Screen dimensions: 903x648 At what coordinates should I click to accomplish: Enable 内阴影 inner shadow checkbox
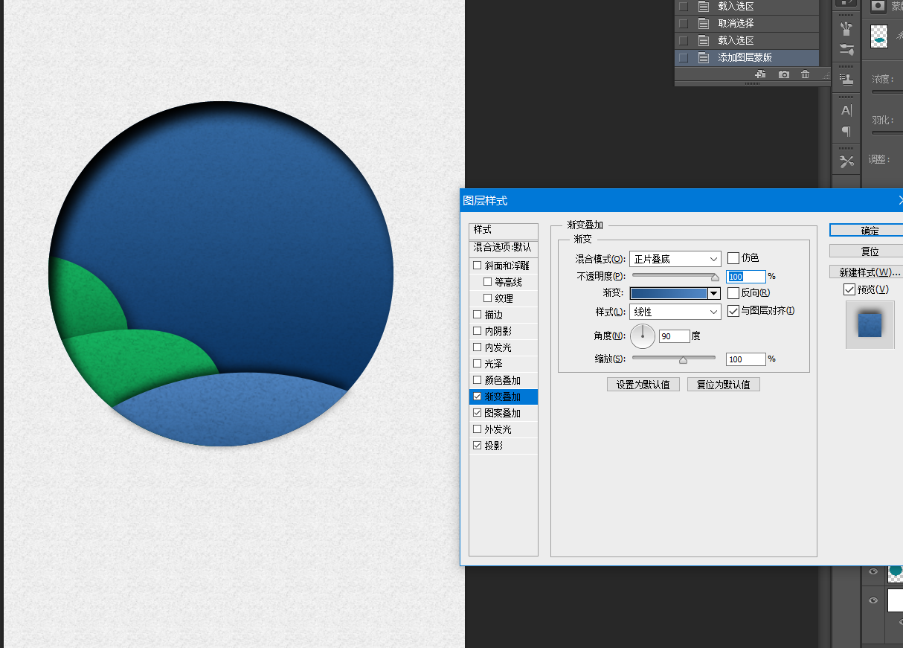(x=478, y=331)
